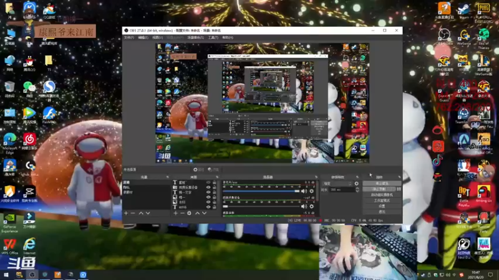Click the streaming button in Controls
This screenshot has height=280, width=499.
(382, 183)
